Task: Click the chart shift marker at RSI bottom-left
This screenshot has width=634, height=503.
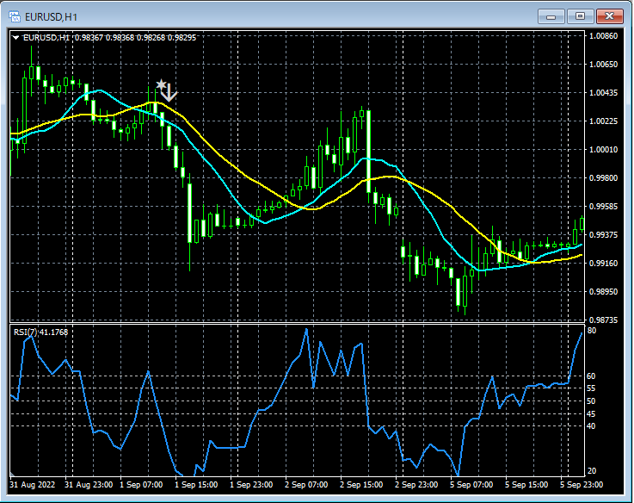Action: (12, 474)
